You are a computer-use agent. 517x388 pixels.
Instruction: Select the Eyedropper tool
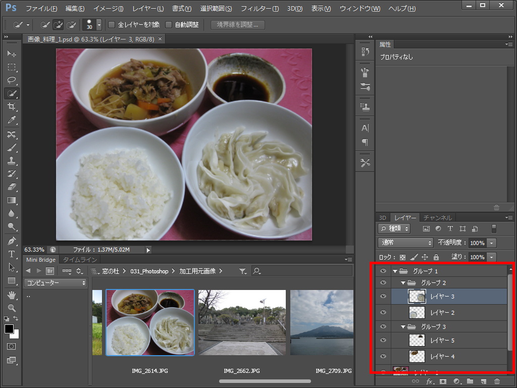click(12, 119)
